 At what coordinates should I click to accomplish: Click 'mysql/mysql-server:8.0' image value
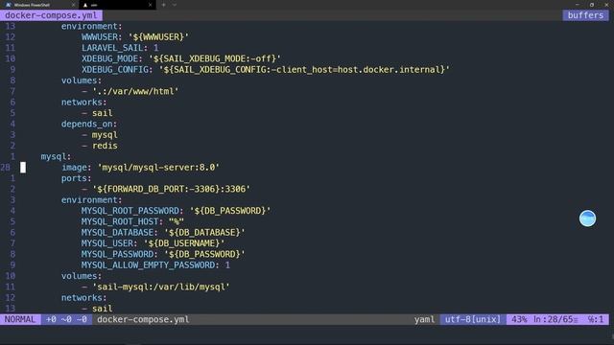coord(158,168)
